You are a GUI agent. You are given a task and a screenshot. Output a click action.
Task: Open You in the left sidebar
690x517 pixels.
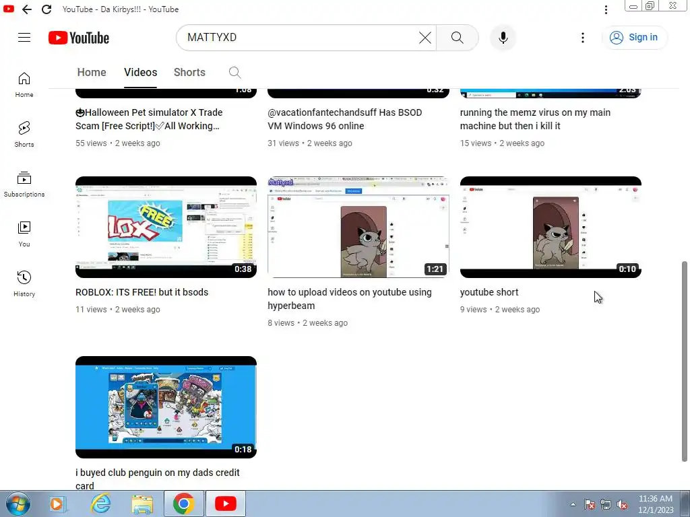coord(24,234)
